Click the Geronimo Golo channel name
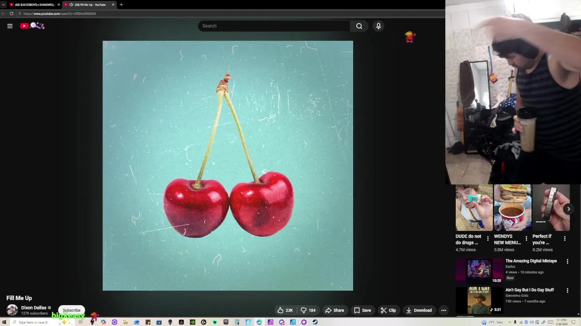This screenshot has height=326, width=581. (517, 296)
